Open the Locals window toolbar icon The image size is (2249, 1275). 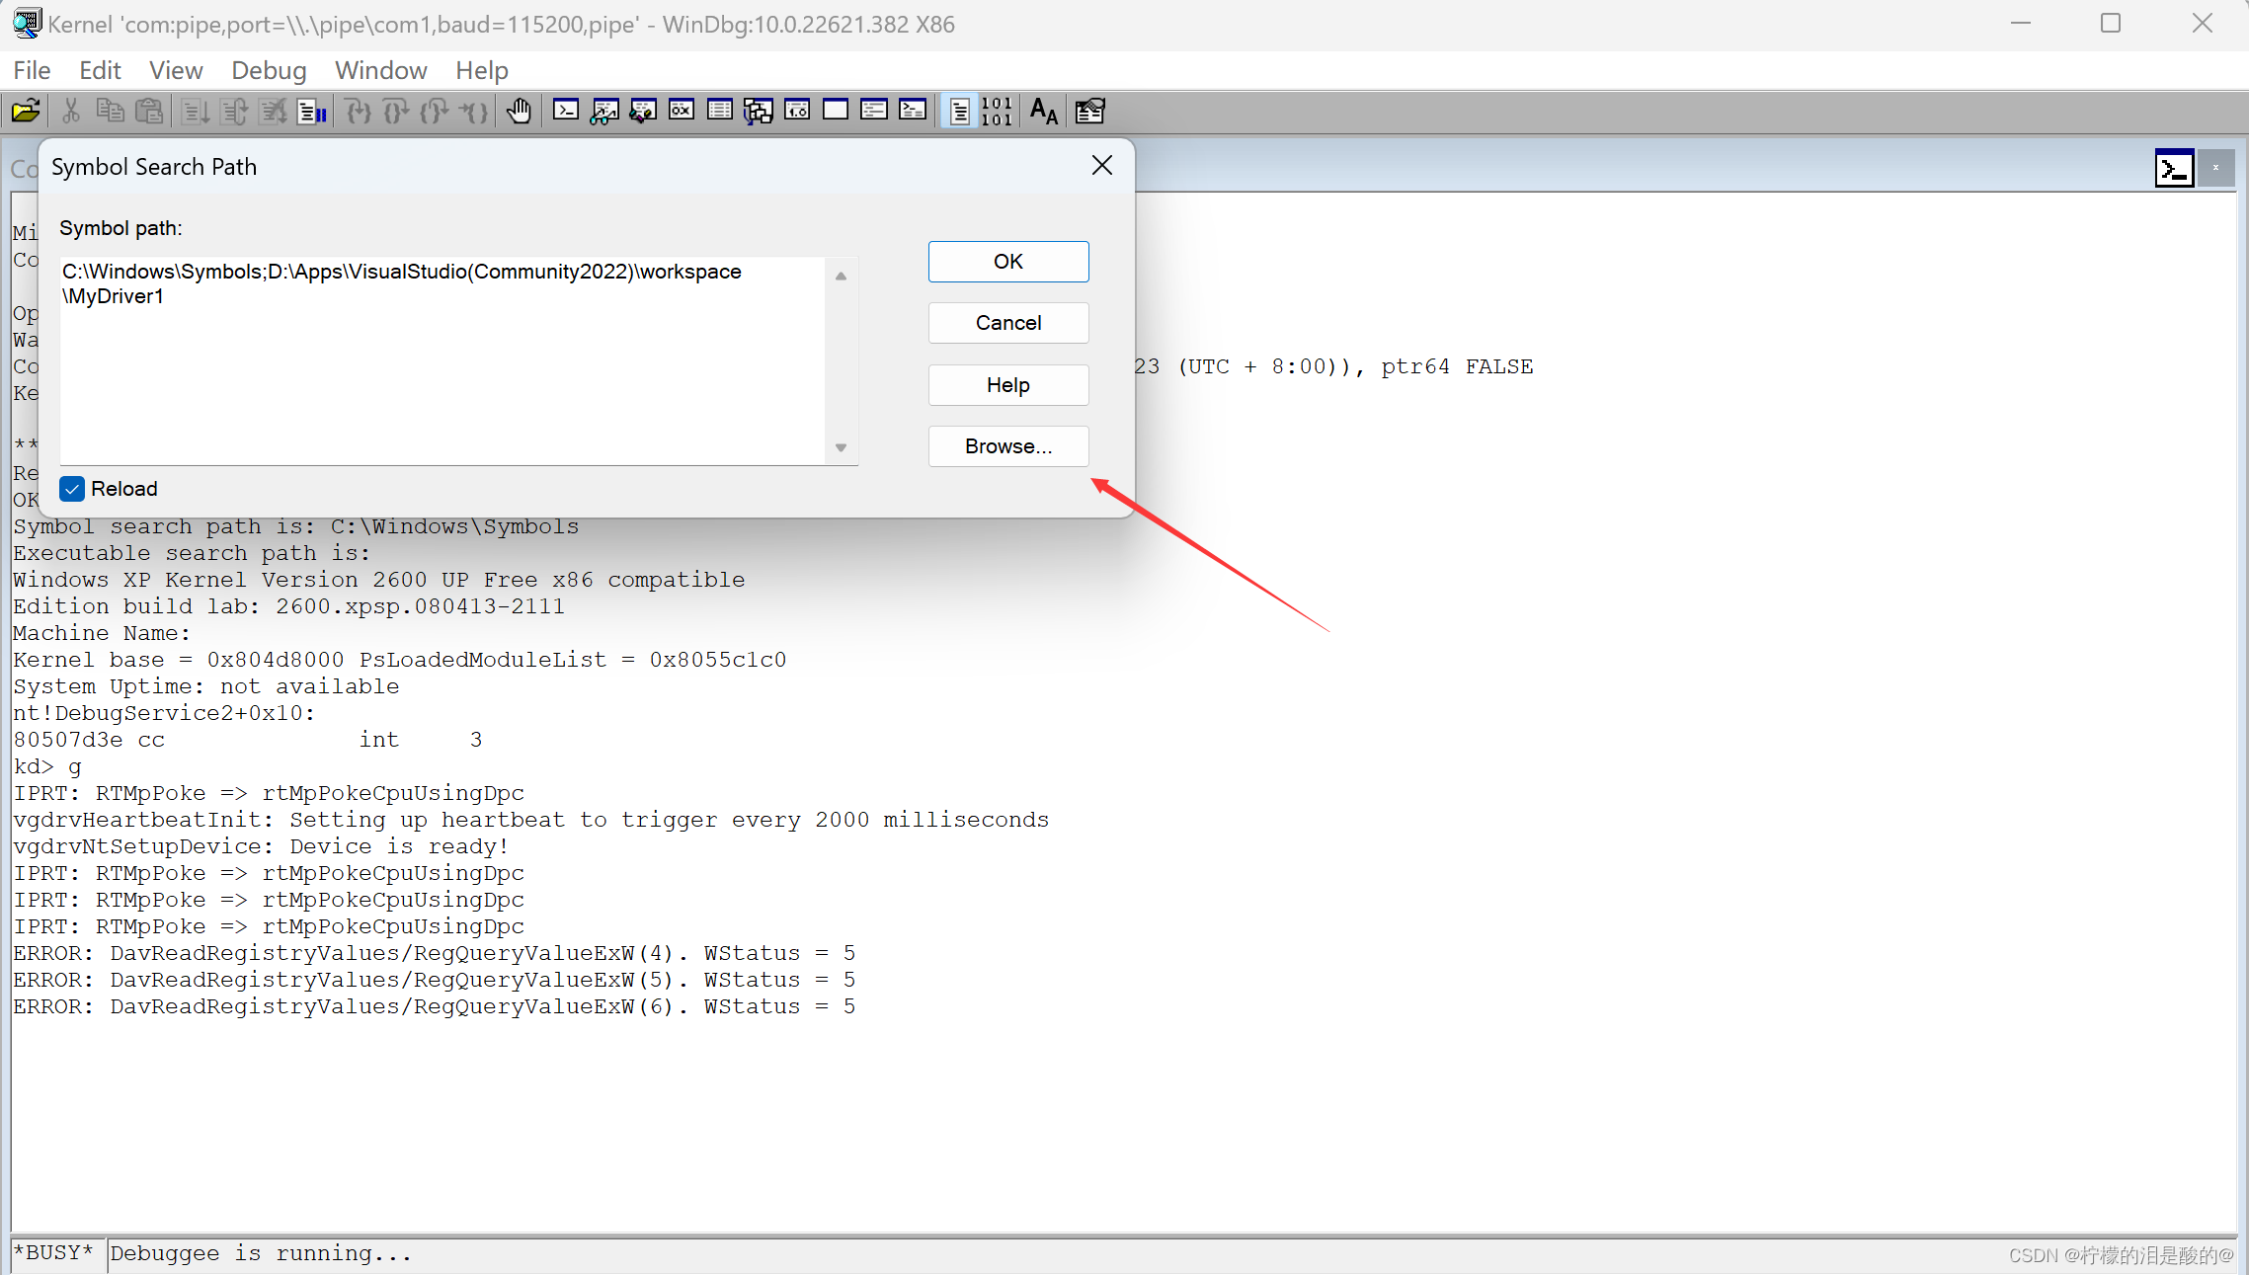click(643, 111)
